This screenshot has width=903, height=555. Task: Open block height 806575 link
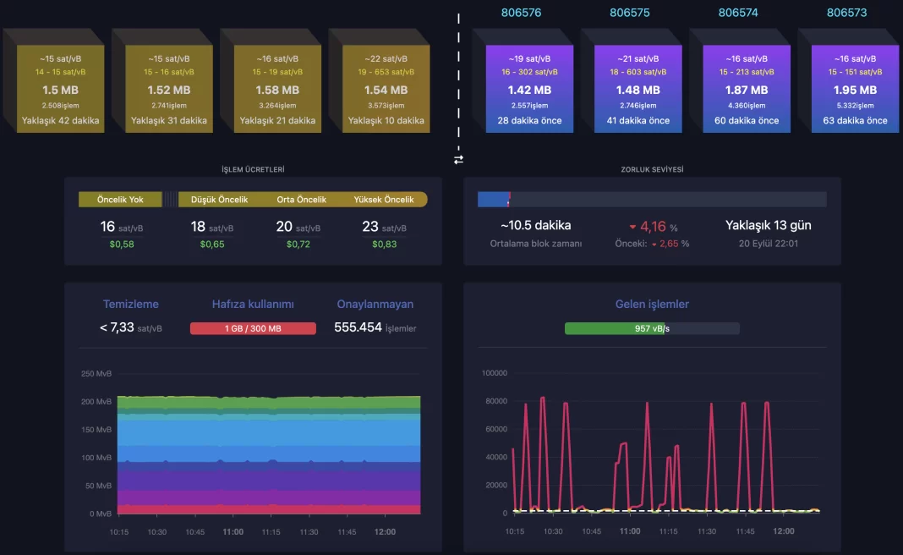[x=629, y=13]
